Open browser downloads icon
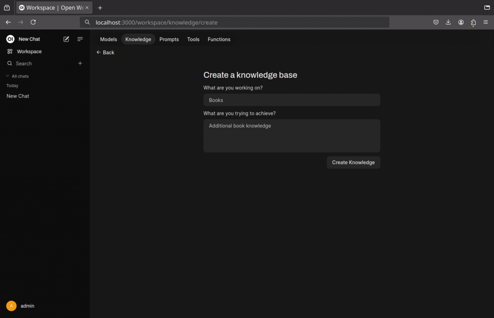Screen dimensions: 494x318 tap(448, 22)
